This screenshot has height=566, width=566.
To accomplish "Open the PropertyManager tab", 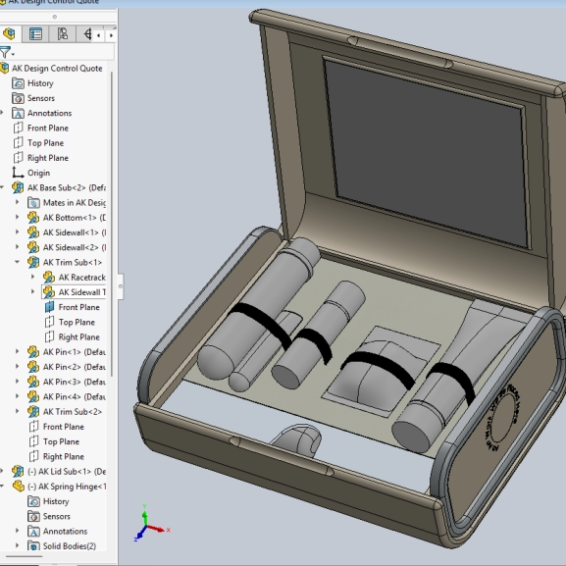I will (x=35, y=34).
